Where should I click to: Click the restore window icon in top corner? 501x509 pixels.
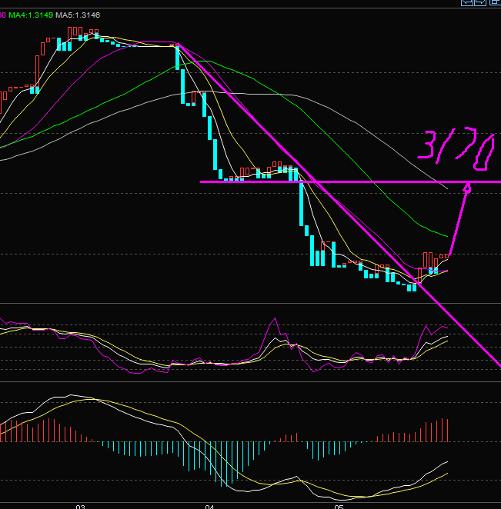pyautogui.click(x=495, y=3)
